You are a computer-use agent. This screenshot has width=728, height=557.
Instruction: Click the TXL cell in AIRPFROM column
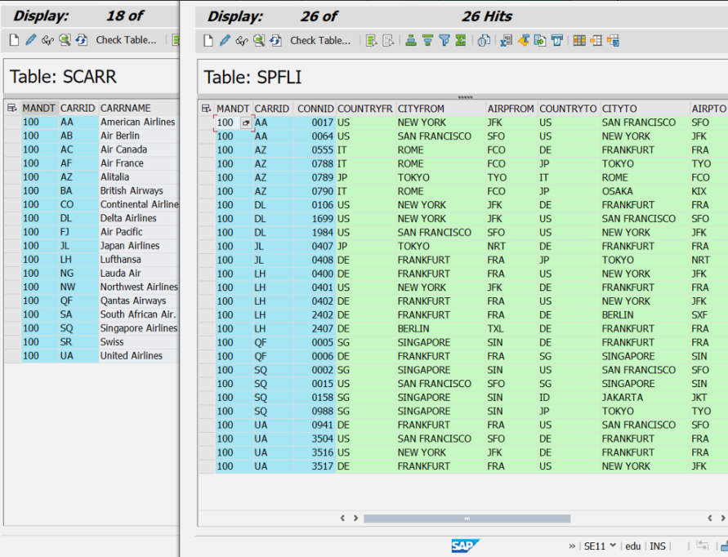click(x=511, y=328)
